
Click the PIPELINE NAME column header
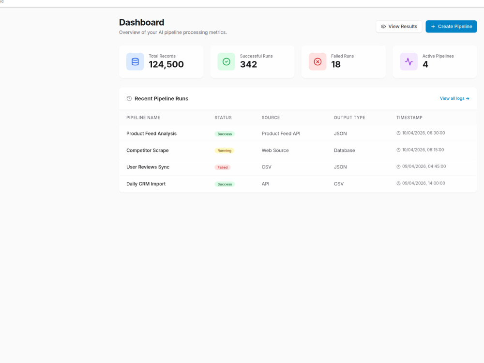[143, 118]
